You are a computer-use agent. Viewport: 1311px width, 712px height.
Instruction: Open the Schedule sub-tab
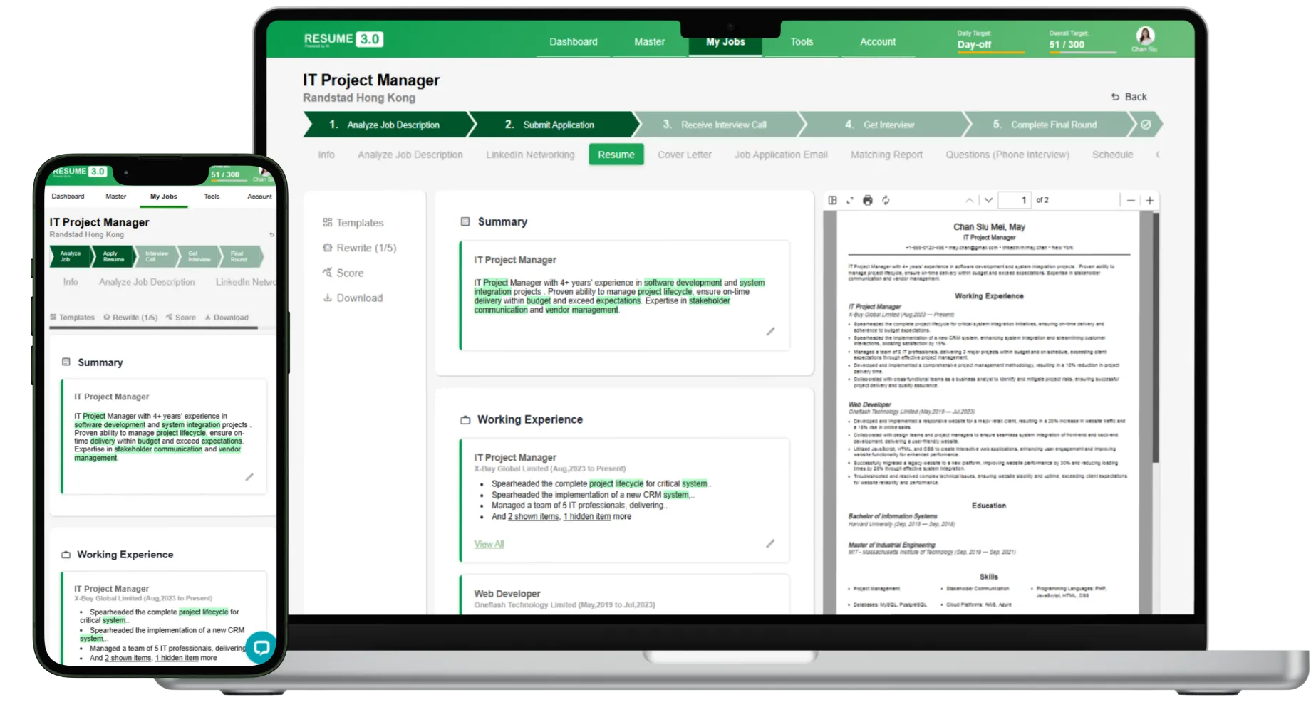[1112, 155]
